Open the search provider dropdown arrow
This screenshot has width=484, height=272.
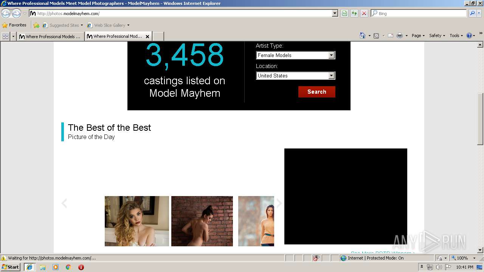pyautogui.click(x=479, y=13)
